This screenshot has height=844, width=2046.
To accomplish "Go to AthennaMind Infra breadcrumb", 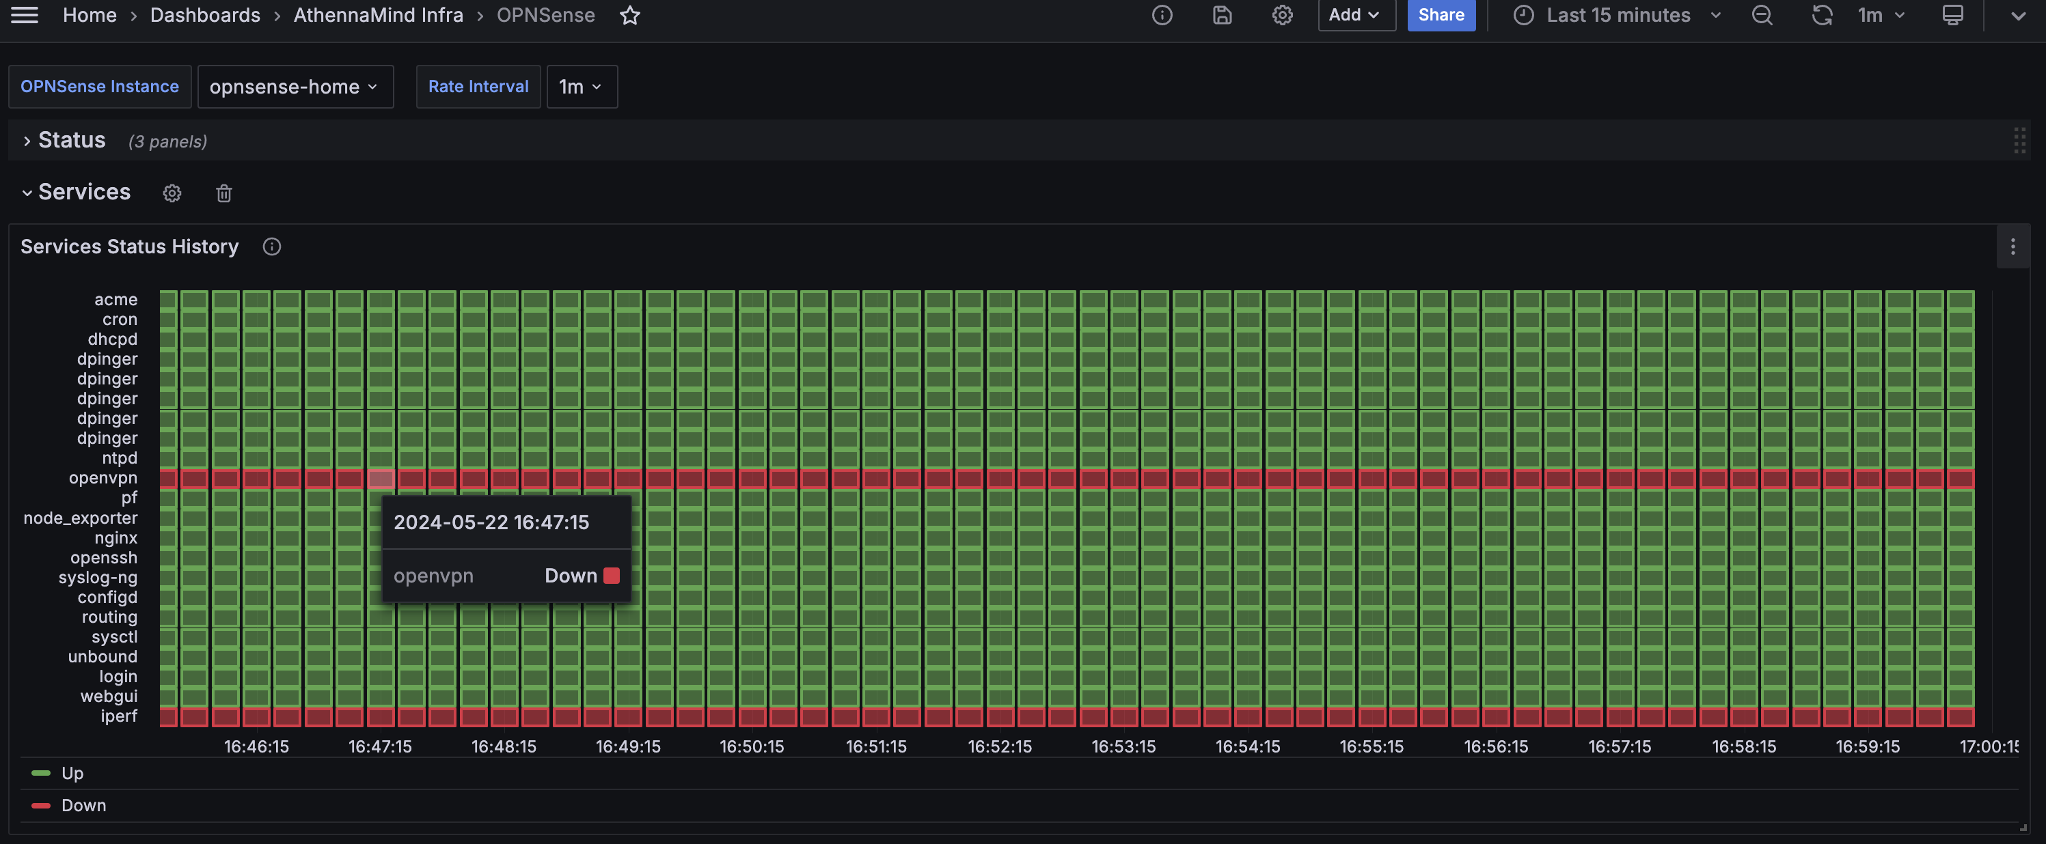I will pos(378,15).
